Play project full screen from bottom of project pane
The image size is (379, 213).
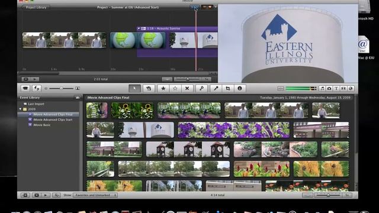25,79
